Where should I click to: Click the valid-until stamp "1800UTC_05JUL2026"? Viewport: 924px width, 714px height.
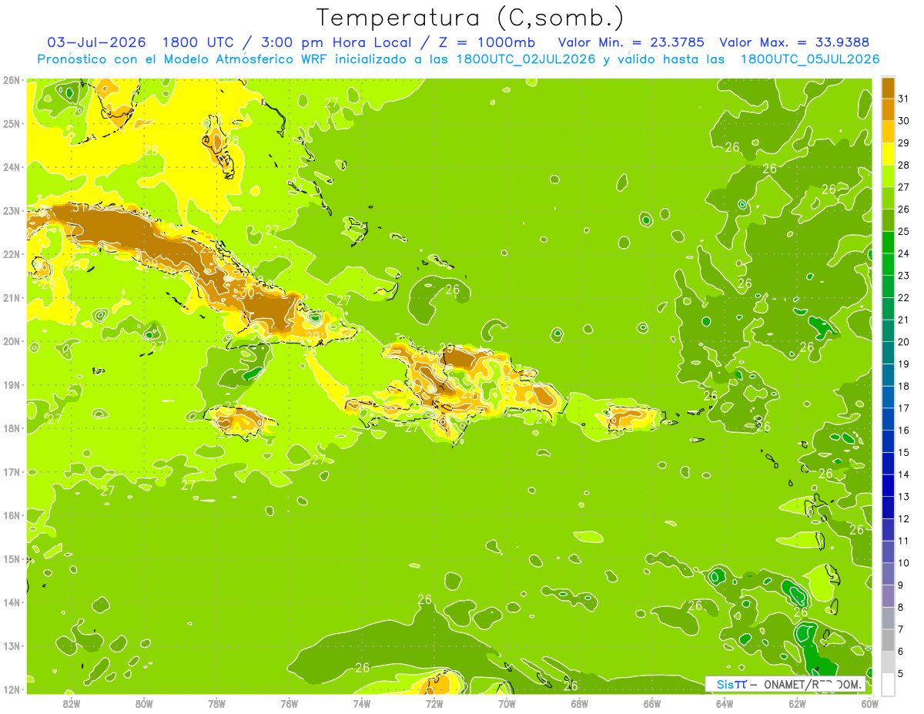click(x=809, y=59)
